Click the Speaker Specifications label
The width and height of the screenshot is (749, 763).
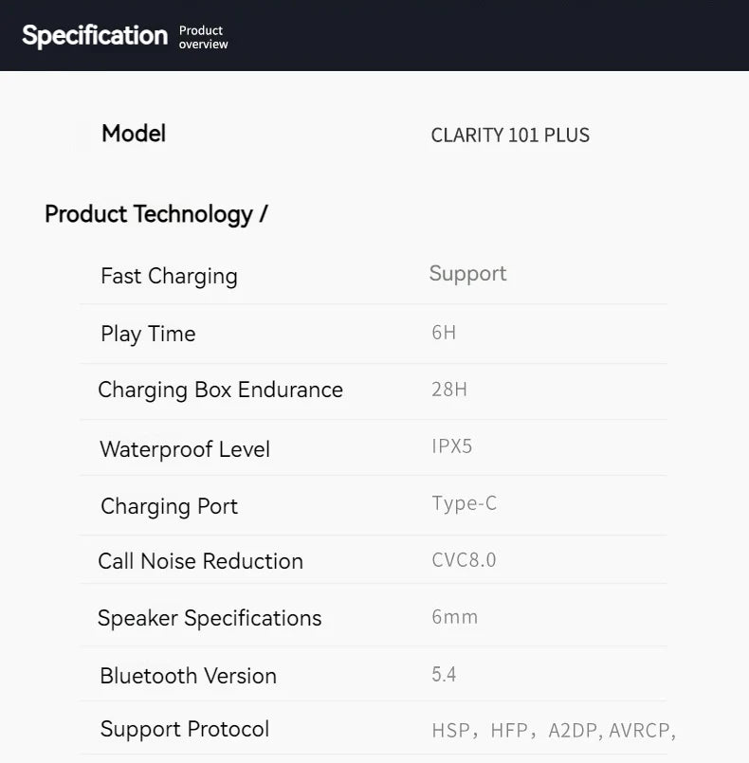click(x=210, y=619)
